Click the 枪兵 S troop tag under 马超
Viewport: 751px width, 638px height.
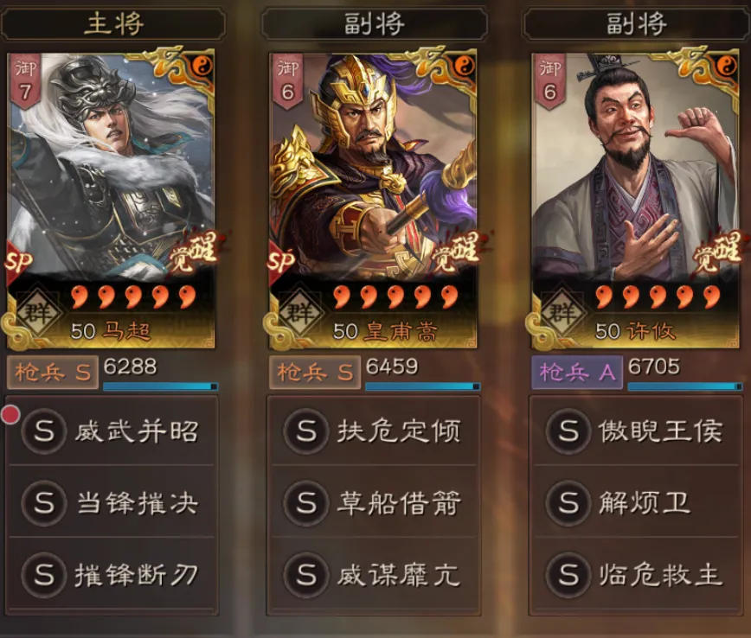tap(53, 373)
